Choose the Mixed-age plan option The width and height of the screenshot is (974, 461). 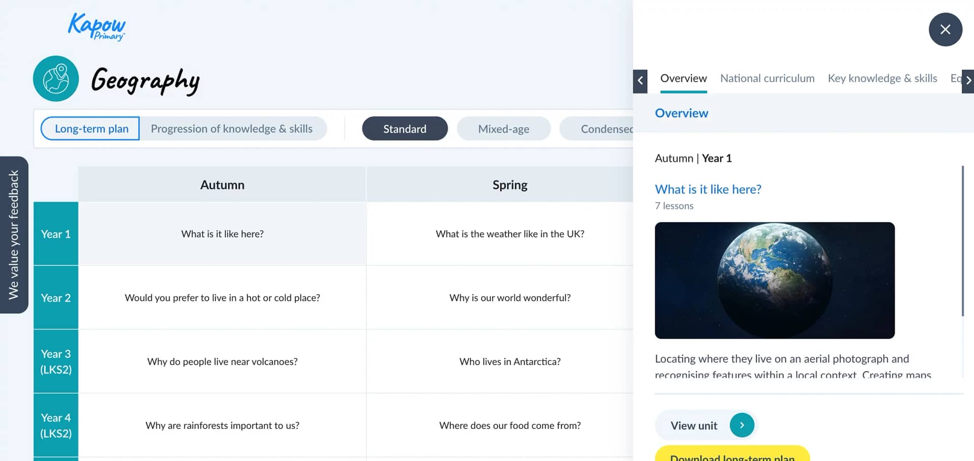pyautogui.click(x=503, y=129)
